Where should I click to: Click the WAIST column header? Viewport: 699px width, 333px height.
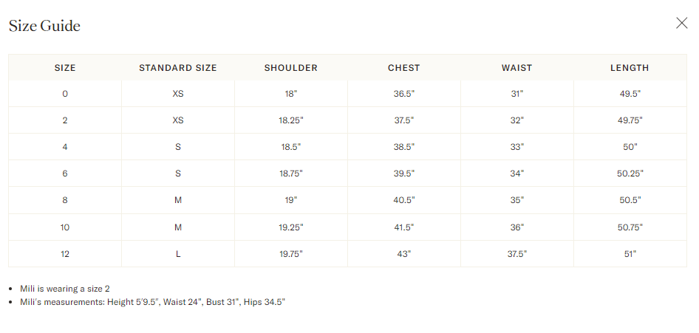[516, 68]
